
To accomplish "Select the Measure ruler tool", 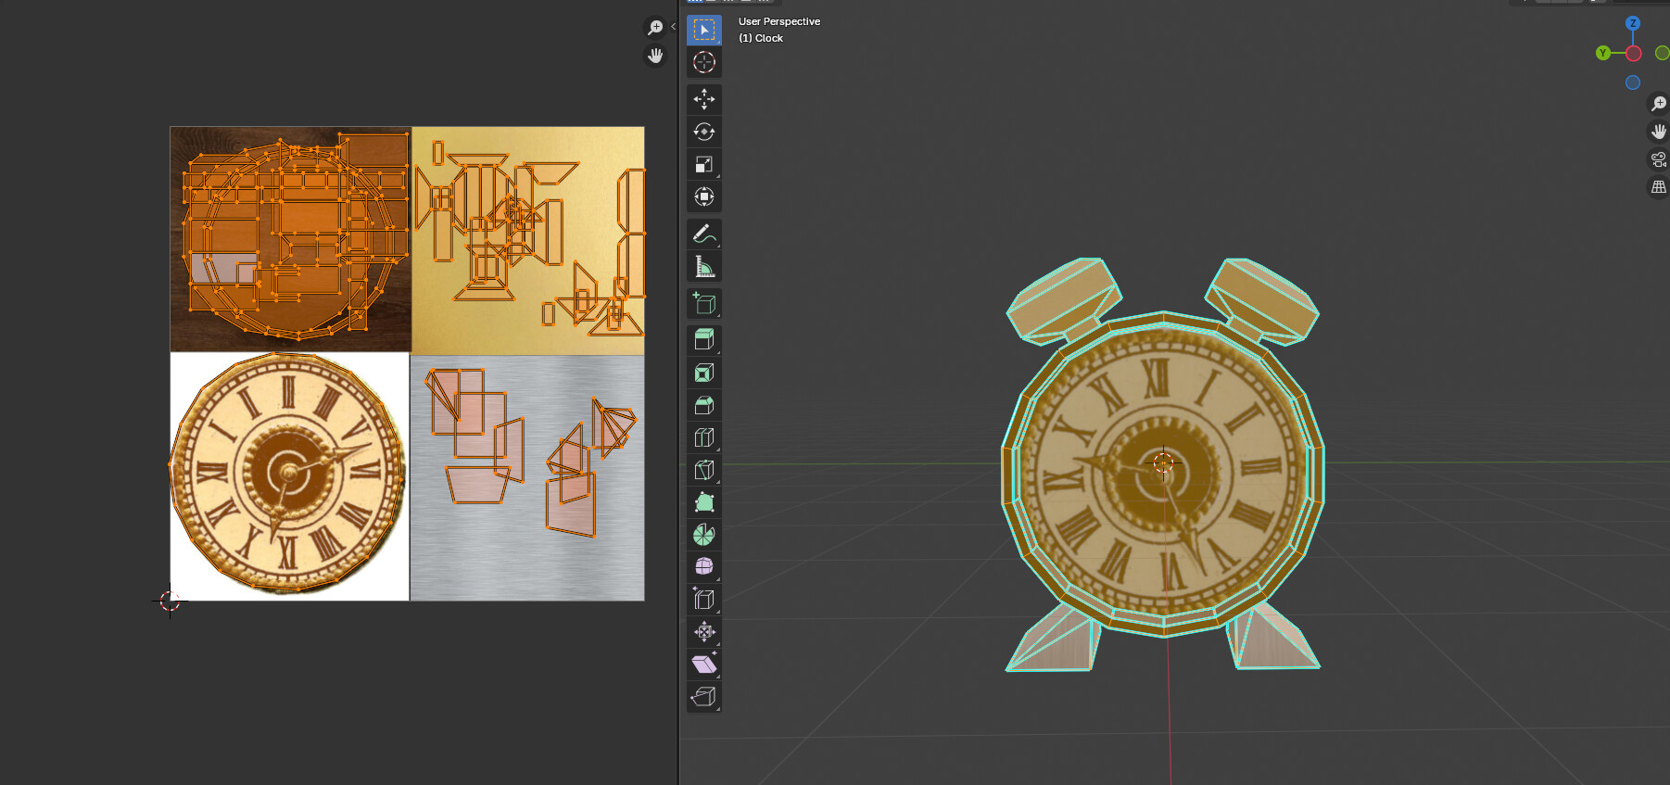I will click(x=704, y=266).
